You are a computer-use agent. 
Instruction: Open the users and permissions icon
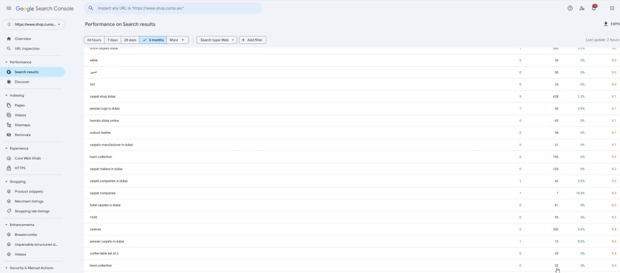(582, 8)
